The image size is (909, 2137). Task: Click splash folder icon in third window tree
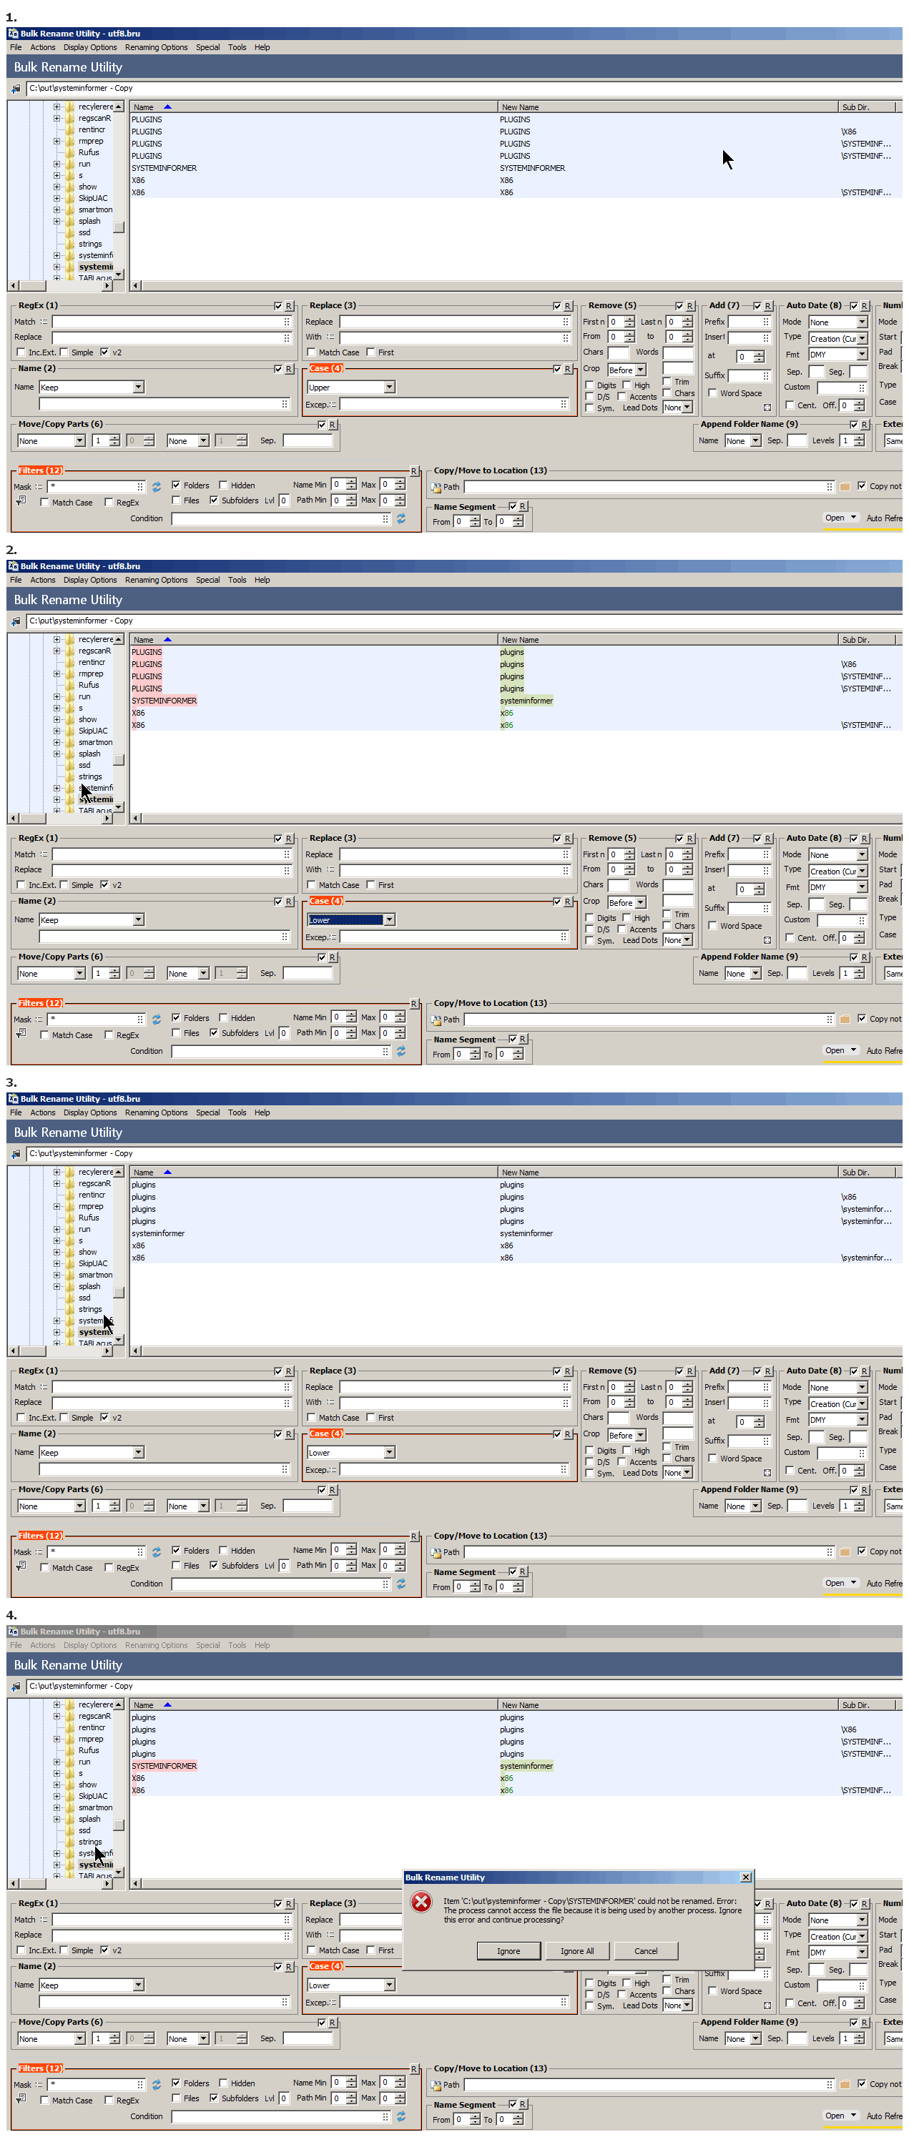(x=71, y=1287)
